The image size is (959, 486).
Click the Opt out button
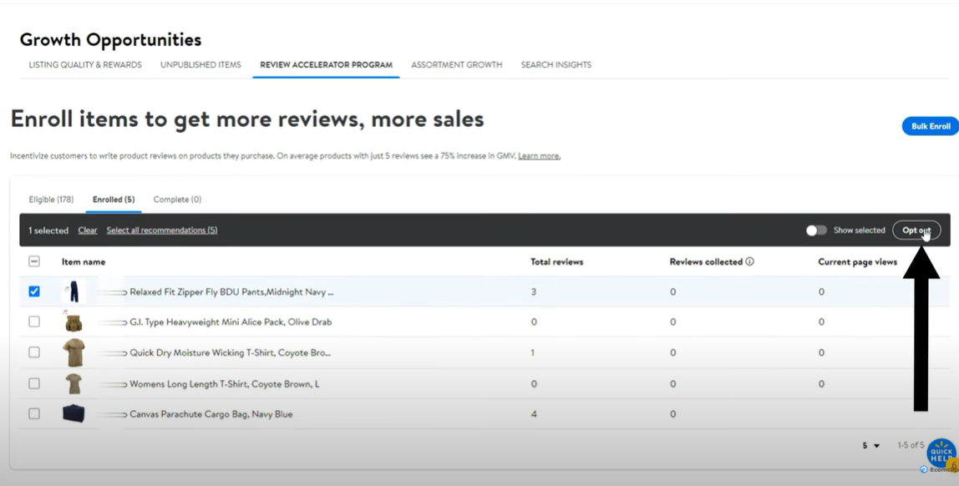tap(916, 230)
